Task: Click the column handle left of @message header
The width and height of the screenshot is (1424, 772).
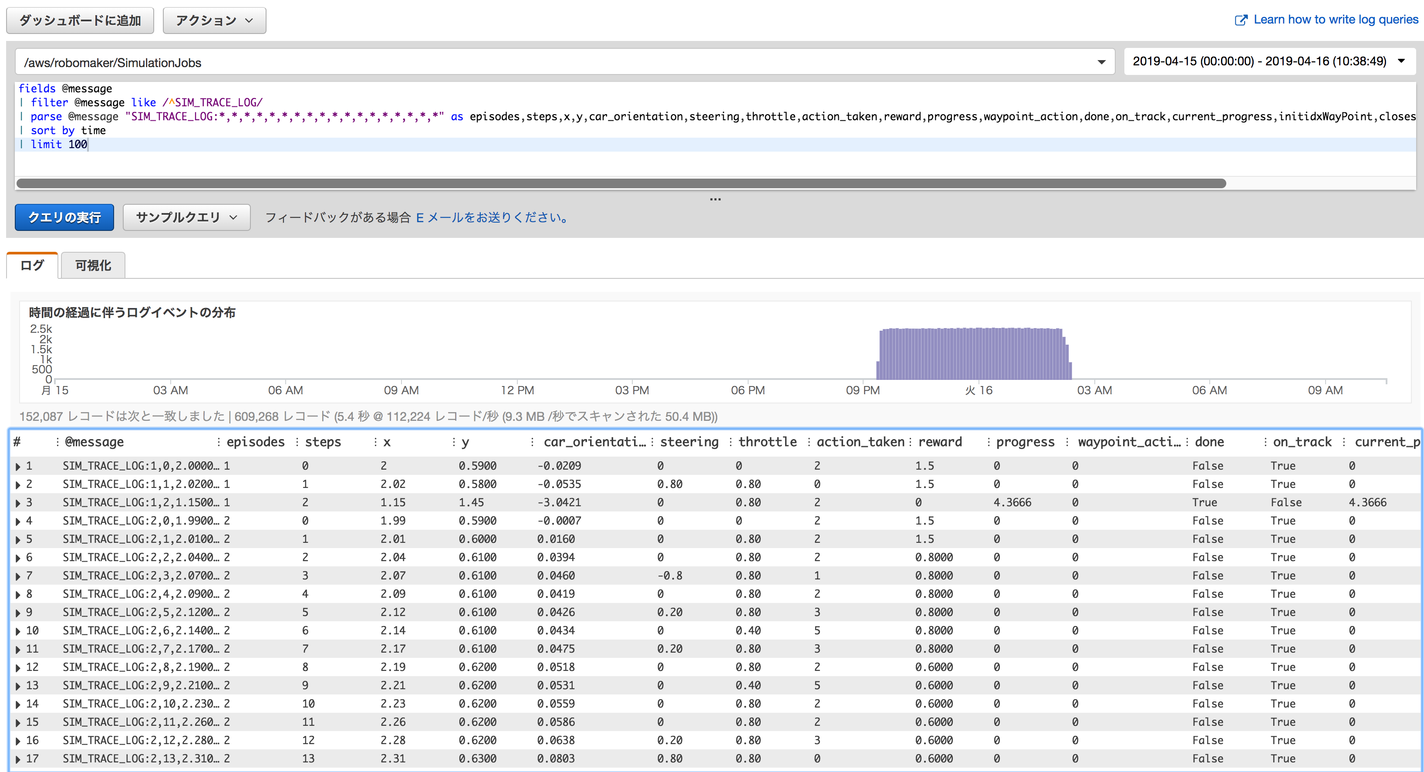Action: (57, 442)
